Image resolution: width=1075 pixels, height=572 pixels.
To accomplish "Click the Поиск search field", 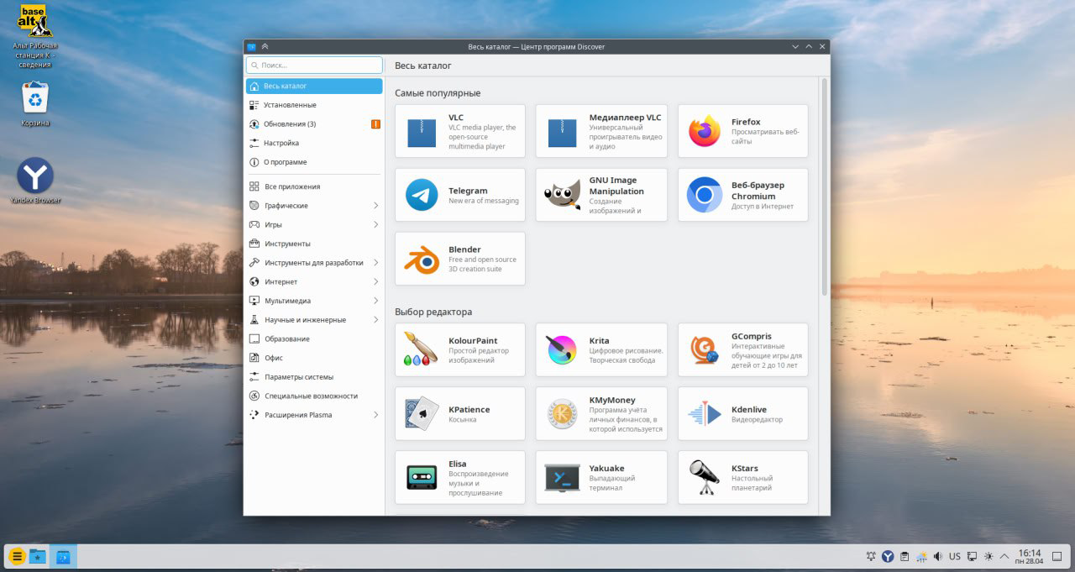I will click(314, 65).
